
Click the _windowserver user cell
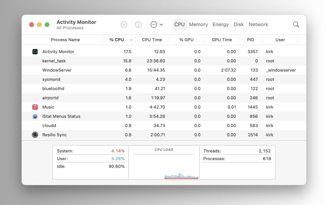[x=281, y=70]
